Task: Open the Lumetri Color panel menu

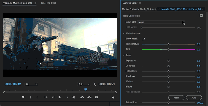Action: pos(140,3)
